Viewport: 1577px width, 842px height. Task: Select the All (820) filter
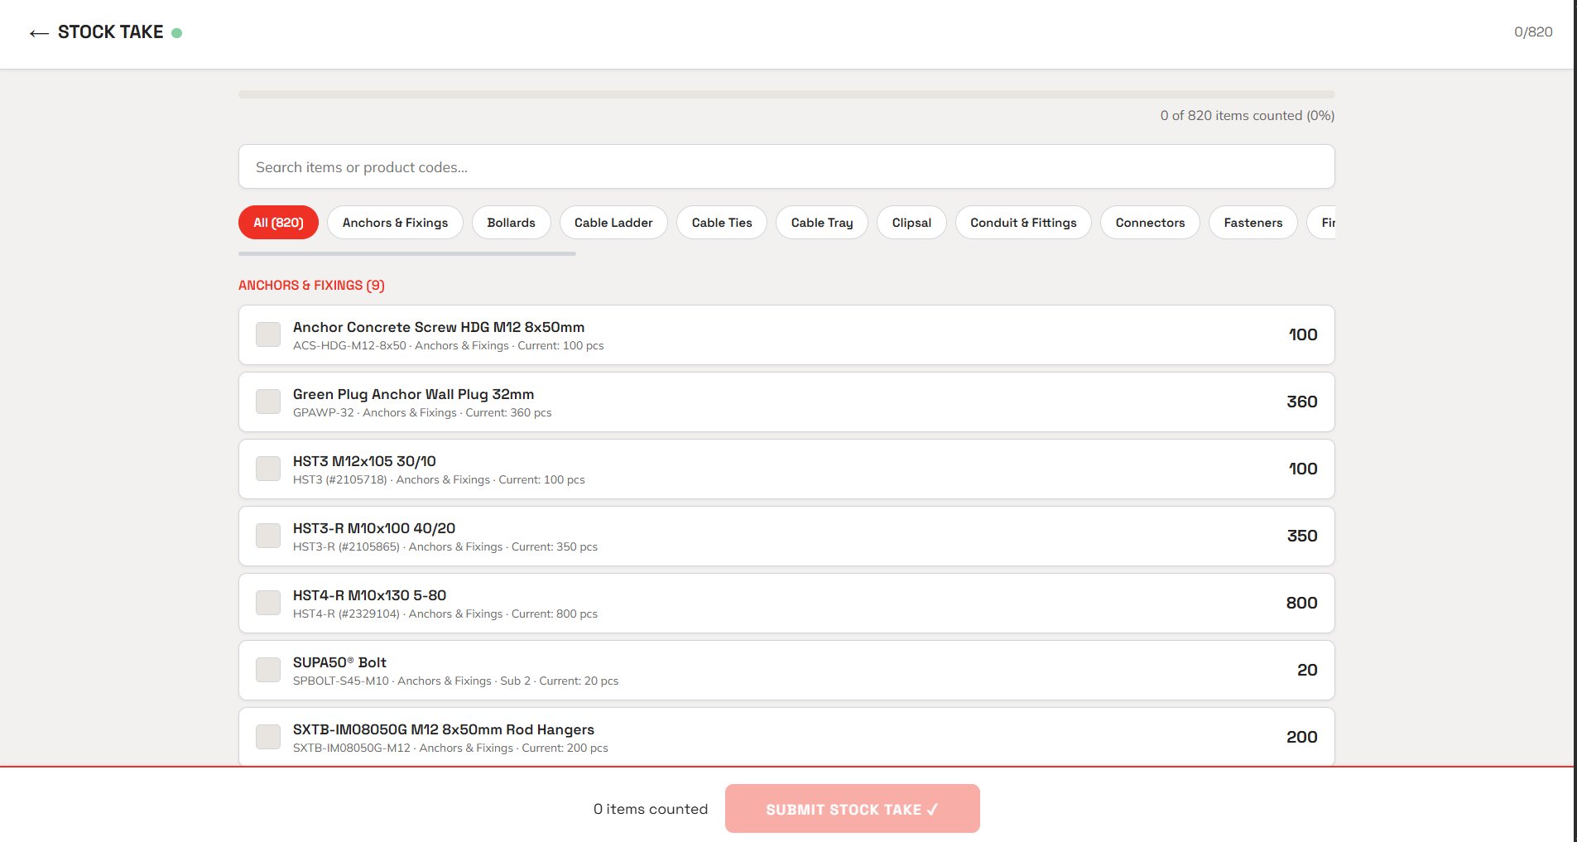[277, 222]
